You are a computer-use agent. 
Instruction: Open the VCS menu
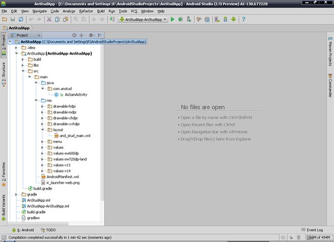pos(134,11)
